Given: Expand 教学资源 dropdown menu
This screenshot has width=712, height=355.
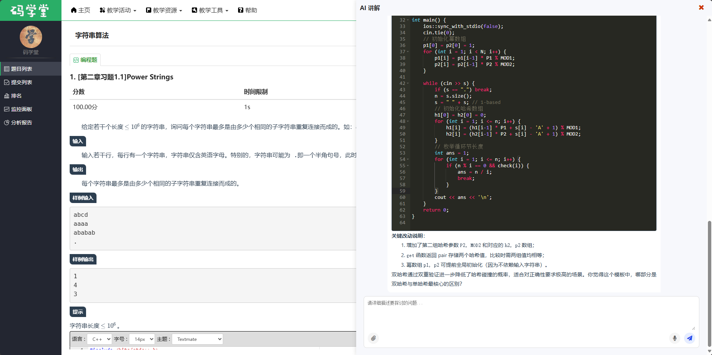Looking at the screenshot, I should 164,10.
